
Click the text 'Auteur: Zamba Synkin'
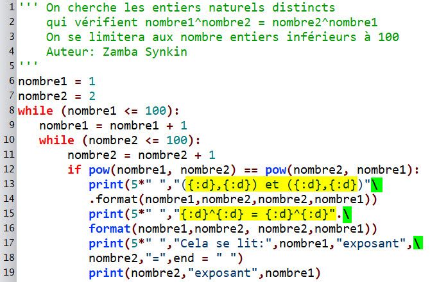(117, 52)
